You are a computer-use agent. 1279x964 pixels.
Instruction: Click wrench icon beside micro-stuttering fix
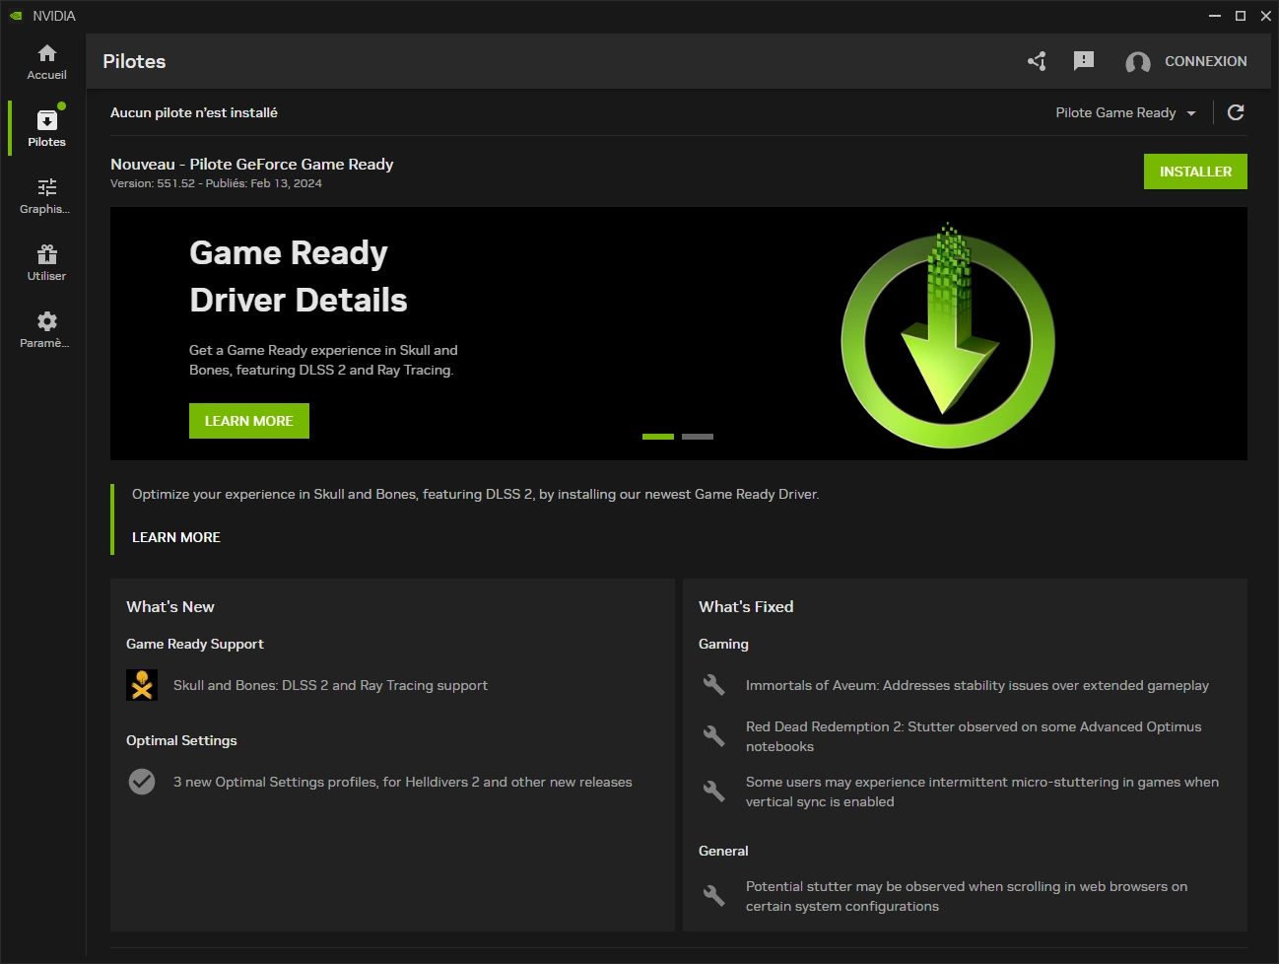point(714,792)
